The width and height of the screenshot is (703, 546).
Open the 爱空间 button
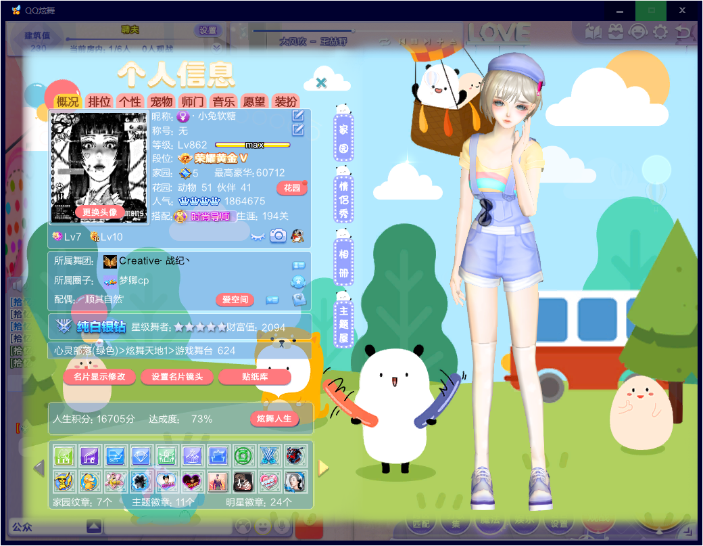[235, 300]
